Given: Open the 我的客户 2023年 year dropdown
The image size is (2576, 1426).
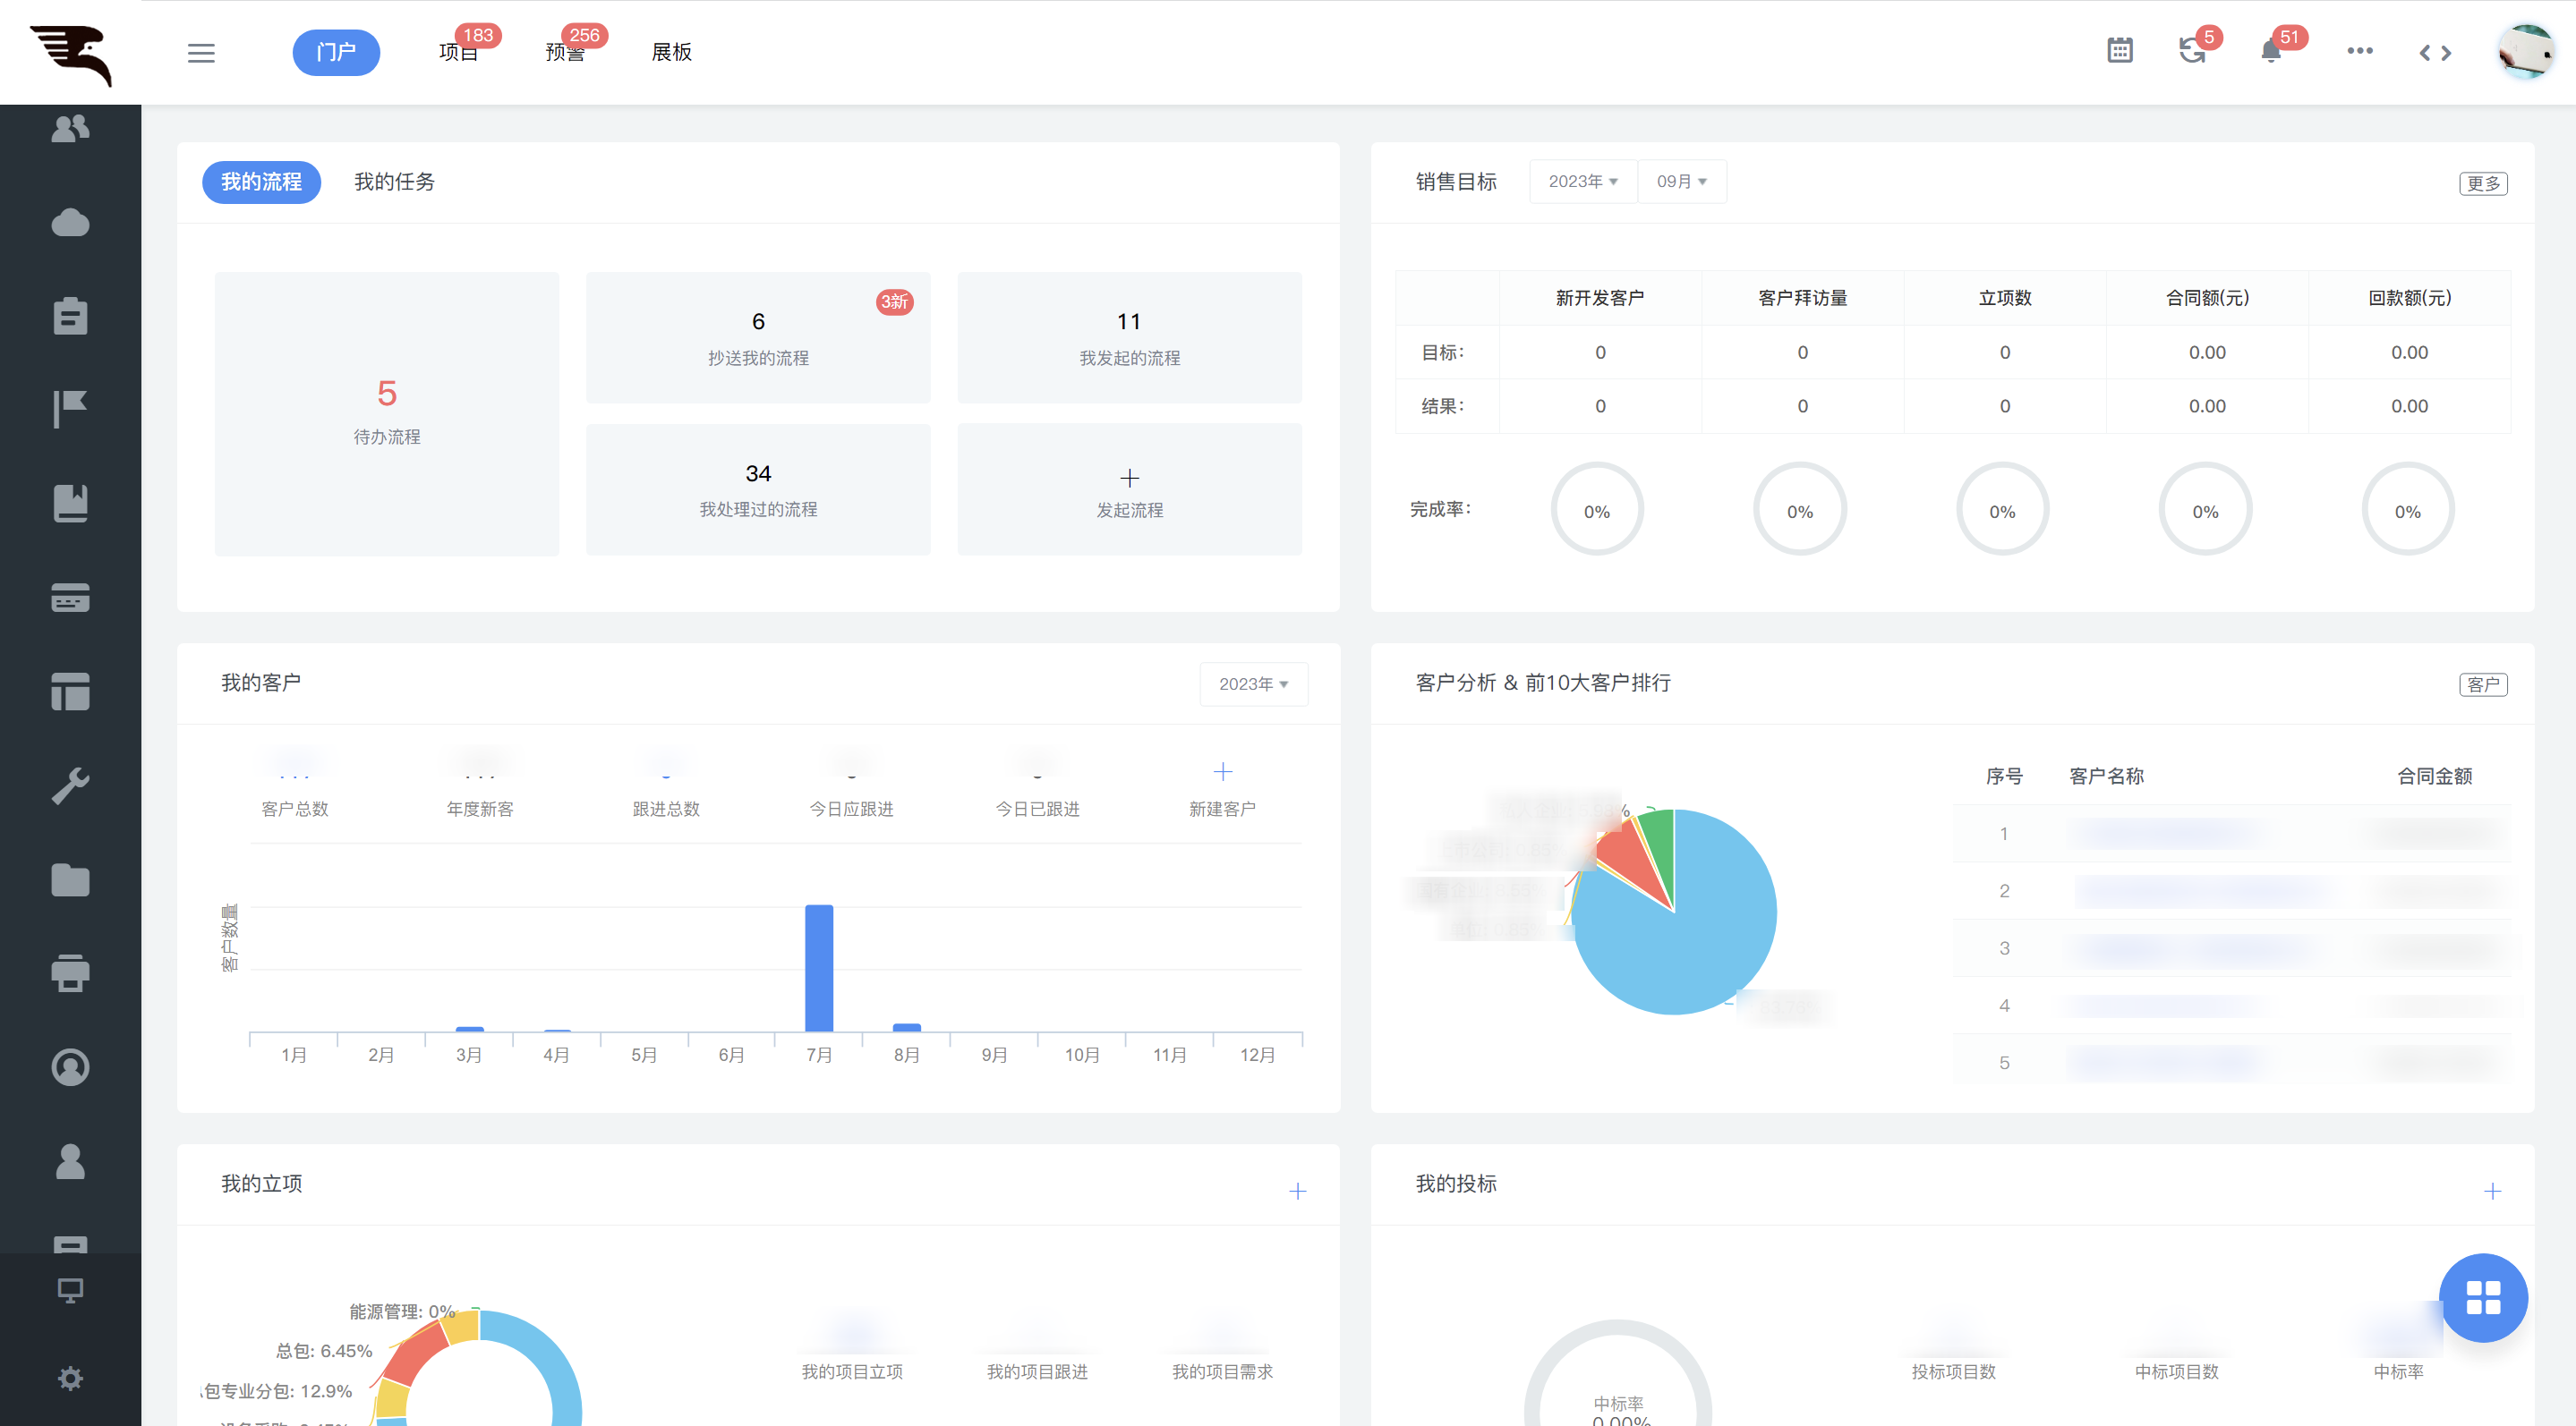Looking at the screenshot, I should pyautogui.click(x=1253, y=684).
